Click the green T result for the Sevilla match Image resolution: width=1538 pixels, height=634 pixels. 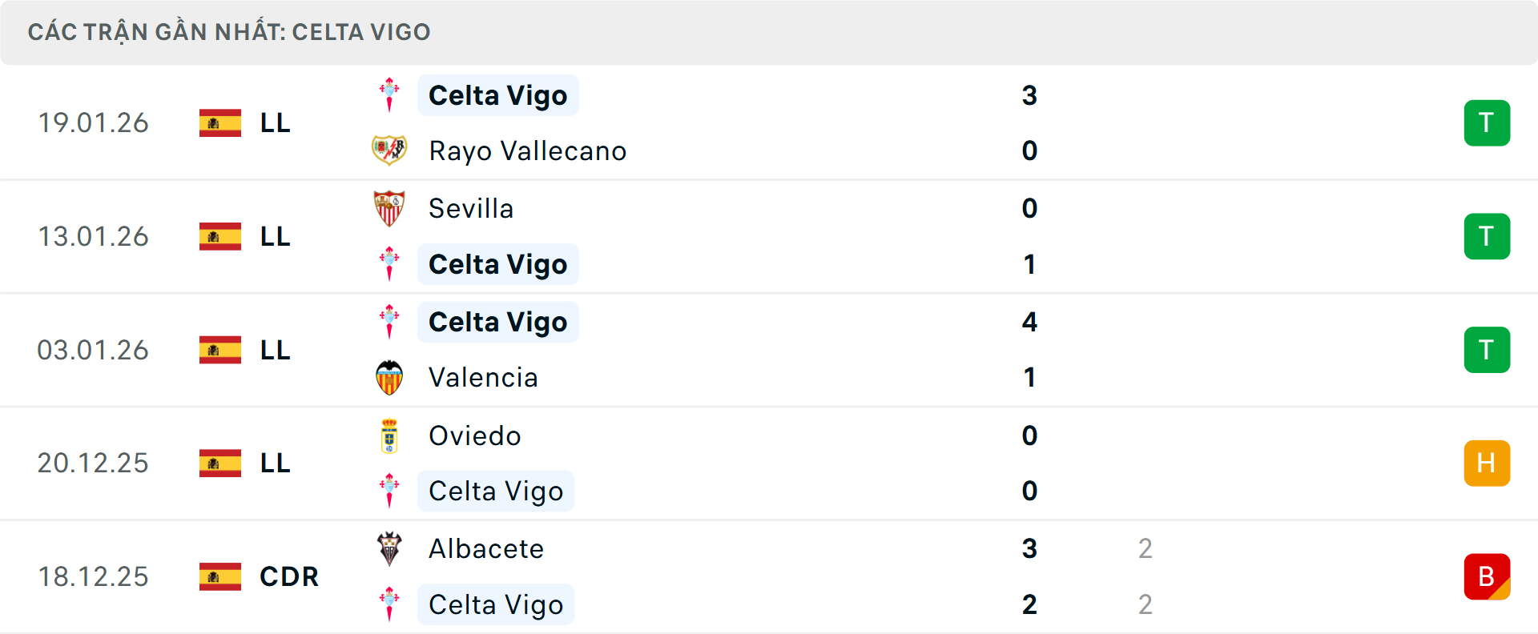1487,236
